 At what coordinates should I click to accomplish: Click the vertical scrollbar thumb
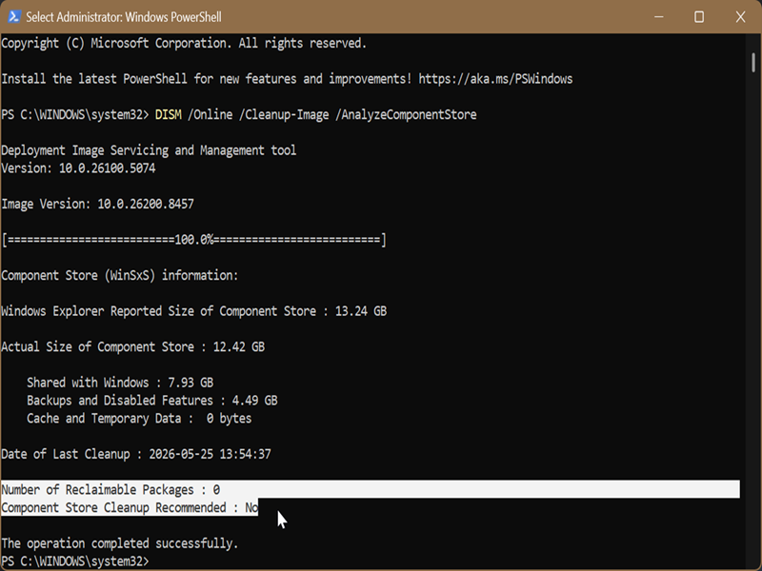click(753, 63)
